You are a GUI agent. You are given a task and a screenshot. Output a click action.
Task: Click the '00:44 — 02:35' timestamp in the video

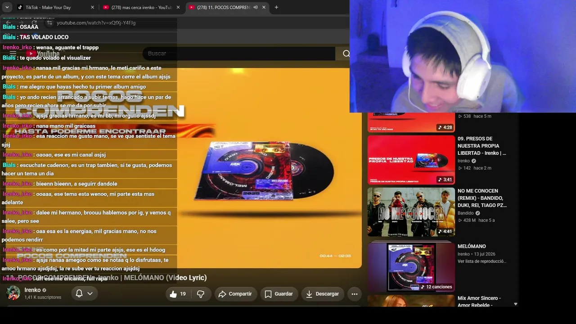point(335,256)
